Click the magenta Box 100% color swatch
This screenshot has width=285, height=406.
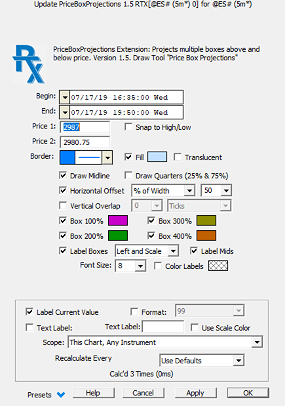118,220
